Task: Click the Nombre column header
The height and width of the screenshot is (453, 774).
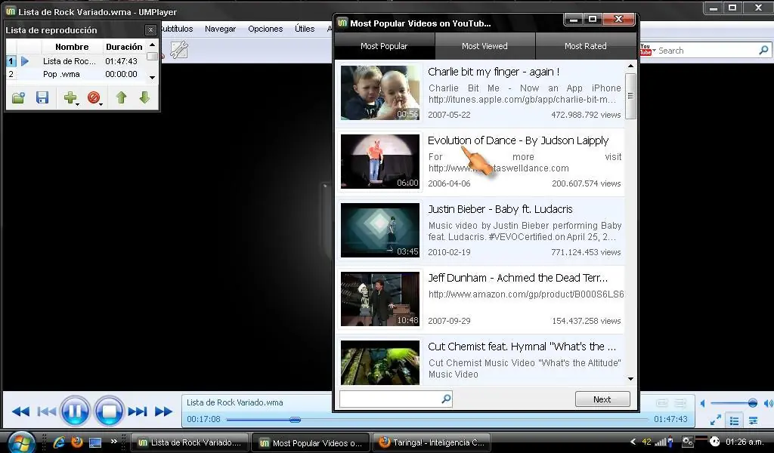Action: (72, 47)
